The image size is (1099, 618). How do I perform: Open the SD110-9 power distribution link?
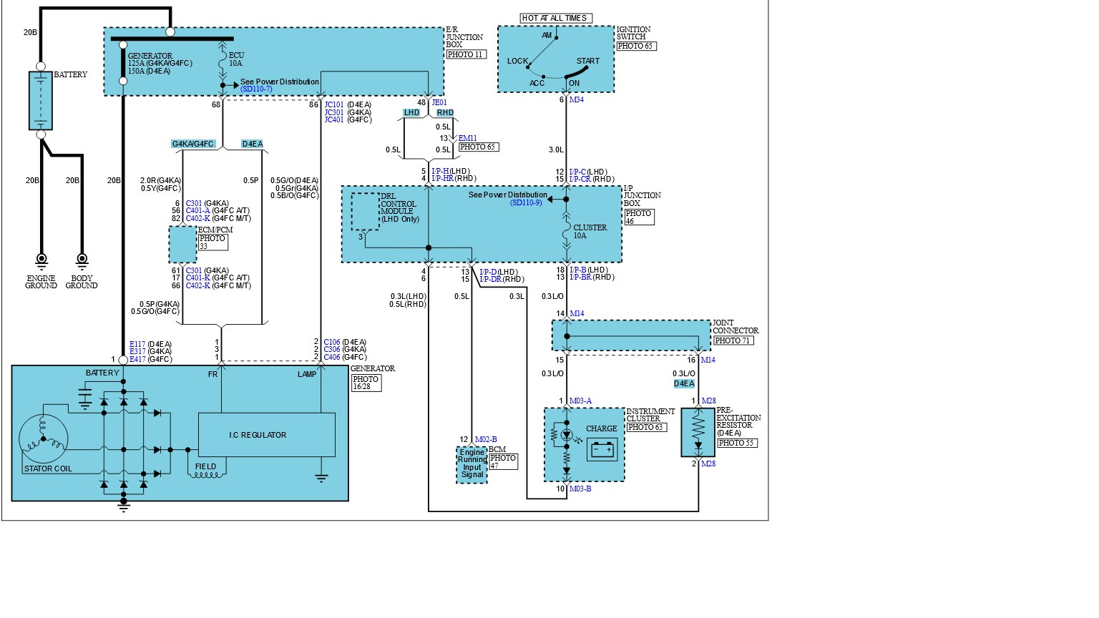click(526, 203)
